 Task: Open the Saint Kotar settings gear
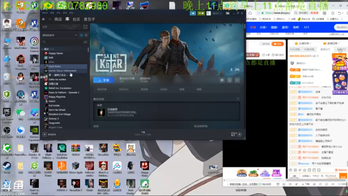(x=222, y=80)
